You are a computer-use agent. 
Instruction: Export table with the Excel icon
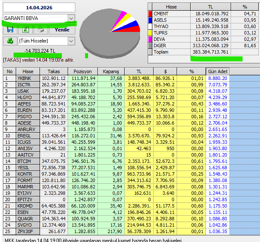tap(26, 30)
